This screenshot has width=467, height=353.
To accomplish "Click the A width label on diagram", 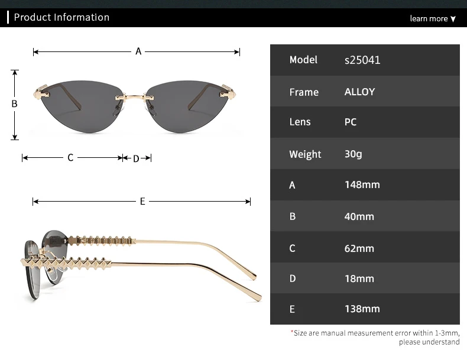I will (138, 51).
